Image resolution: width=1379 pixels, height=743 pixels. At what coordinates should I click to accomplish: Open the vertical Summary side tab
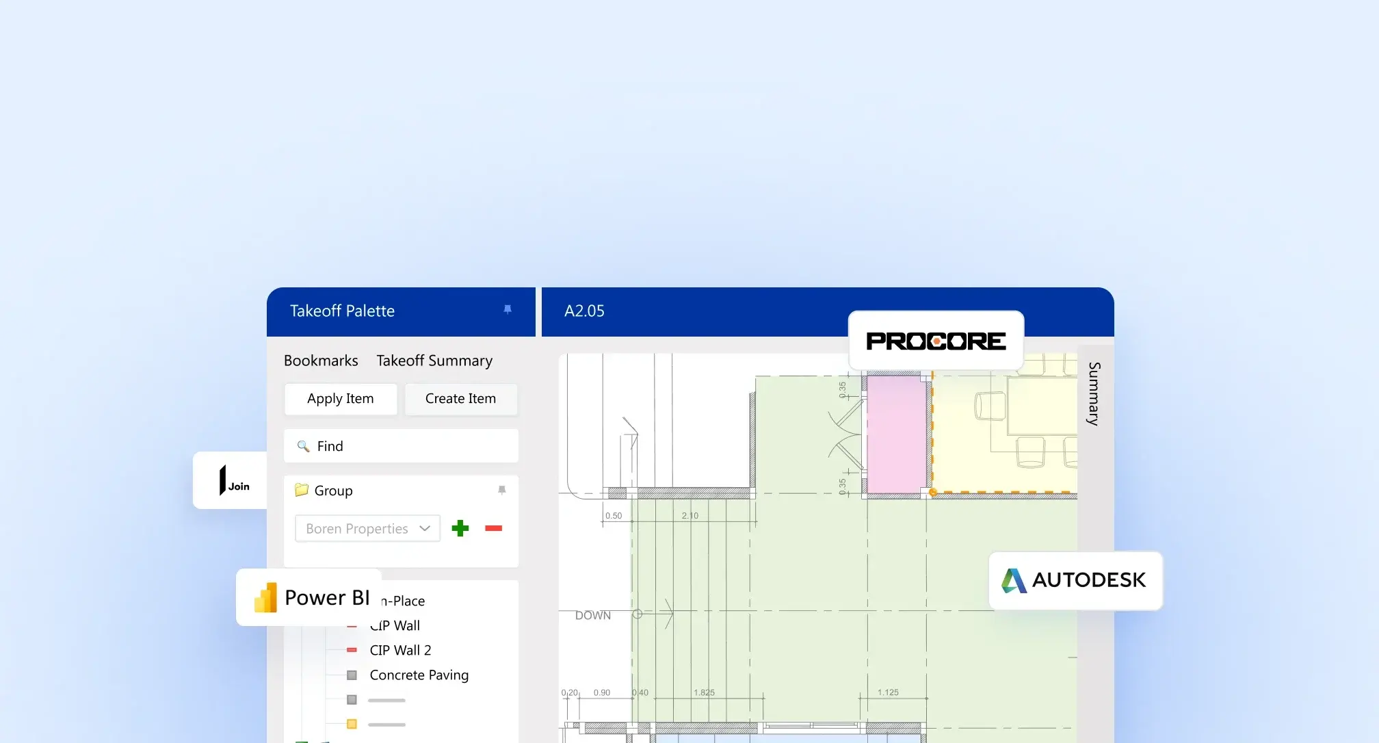pyautogui.click(x=1094, y=394)
